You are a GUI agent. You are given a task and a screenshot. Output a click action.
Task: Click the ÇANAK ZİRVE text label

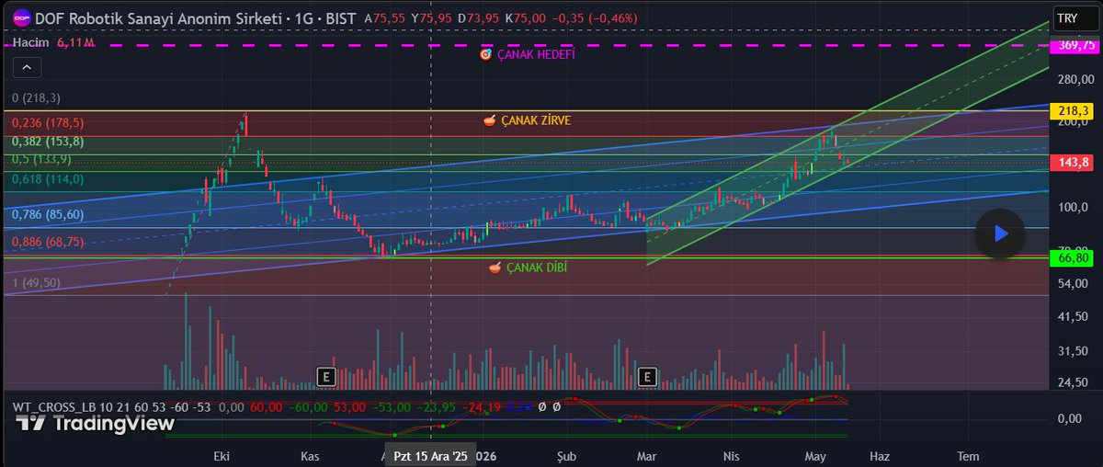click(x=535, y=120)
